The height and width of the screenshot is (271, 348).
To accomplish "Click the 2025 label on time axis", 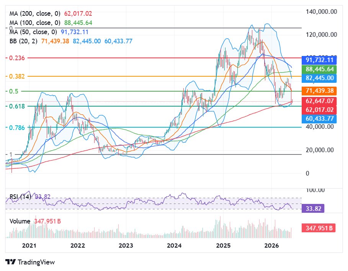I will pyautogui.click(x=223, y=245).
